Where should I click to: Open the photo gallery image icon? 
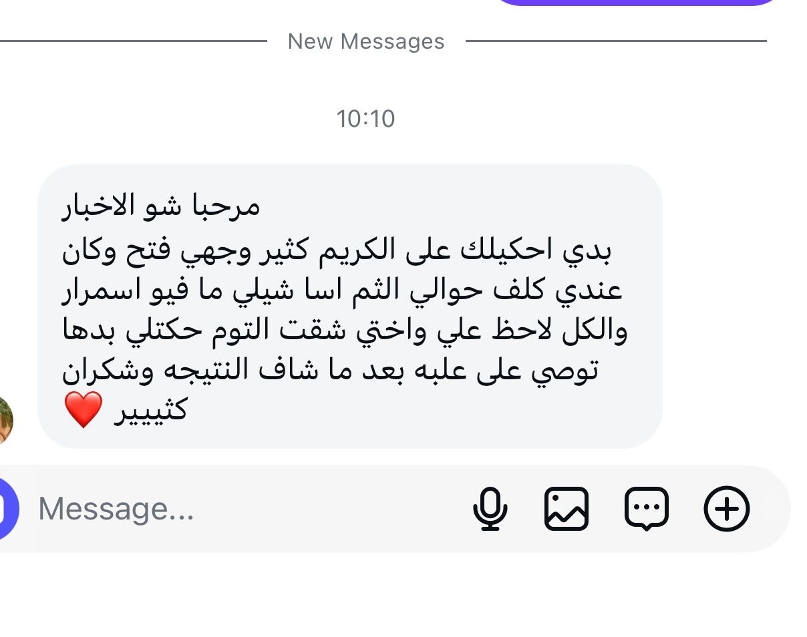tap(567, 509)
